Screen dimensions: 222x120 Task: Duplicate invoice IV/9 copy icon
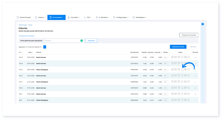[179, 94]
